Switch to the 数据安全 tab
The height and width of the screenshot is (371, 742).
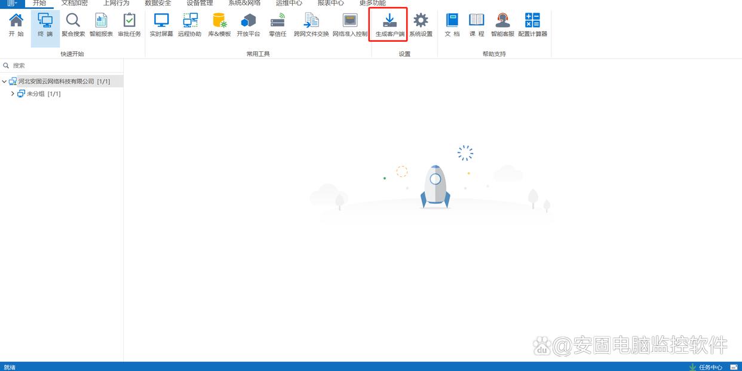[158, 3]
